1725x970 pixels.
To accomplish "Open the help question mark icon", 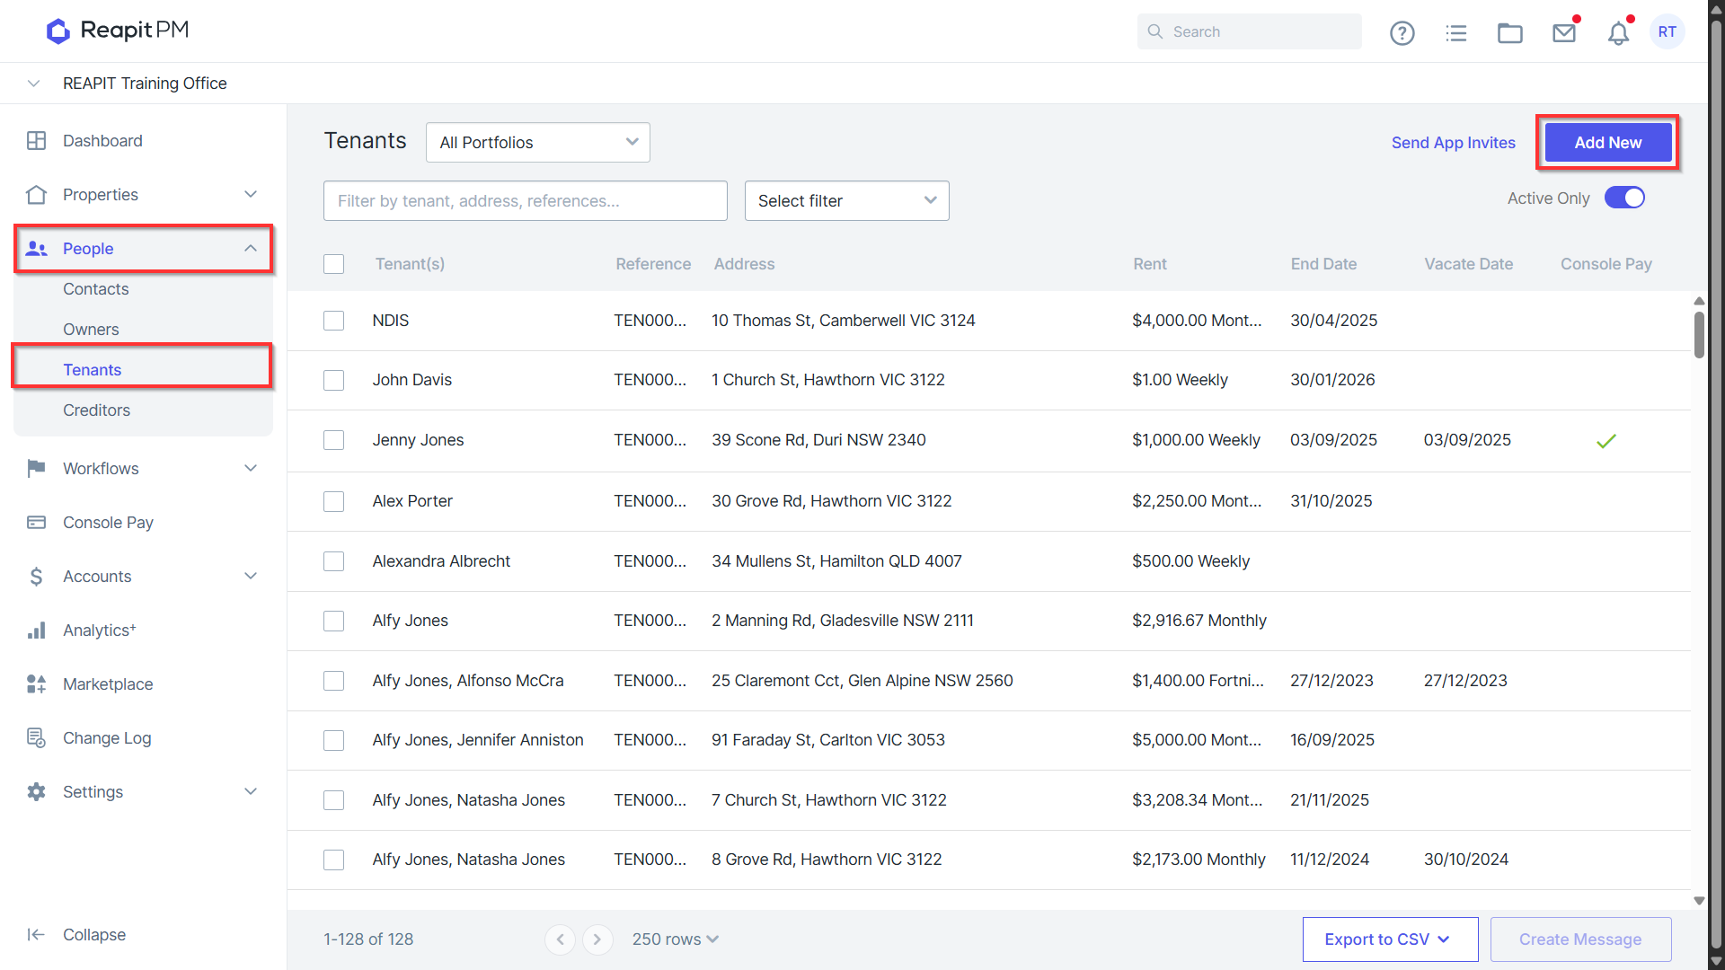I will click(x=1402, y=33).
